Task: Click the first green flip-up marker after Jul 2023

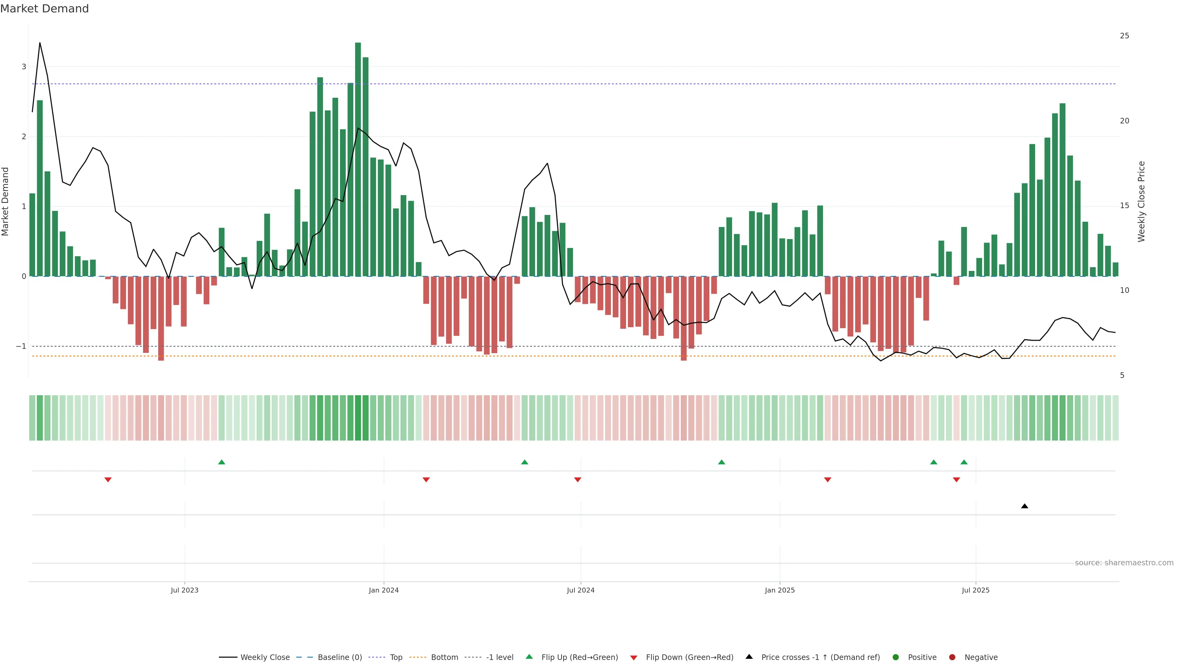Action: 222,462
